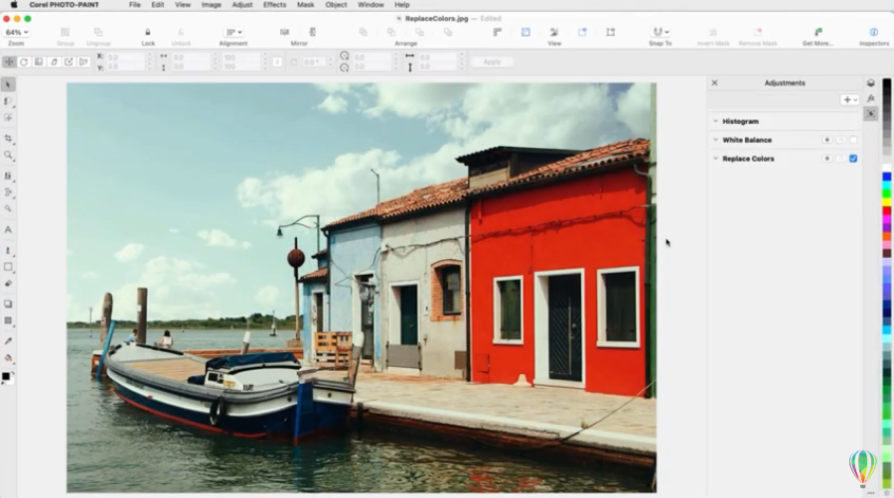Image resolution: width=894 pixels, height=498 pixels.
Task: Open the 64% zoom level dropdown
Action: coord(17,33)
